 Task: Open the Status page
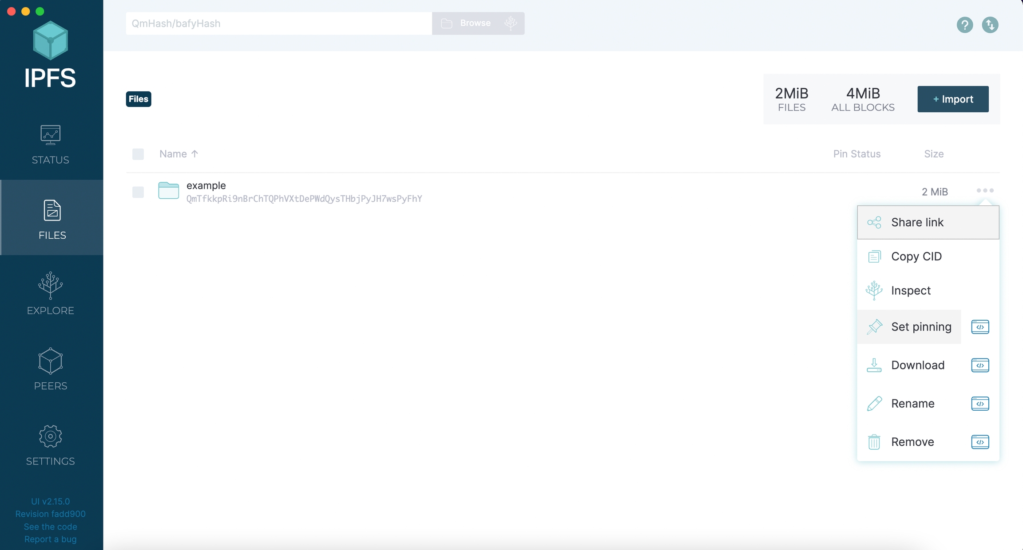(51, 145)
